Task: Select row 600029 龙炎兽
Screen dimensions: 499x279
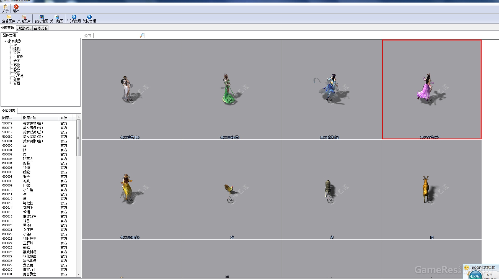Action: click(38, 265)
